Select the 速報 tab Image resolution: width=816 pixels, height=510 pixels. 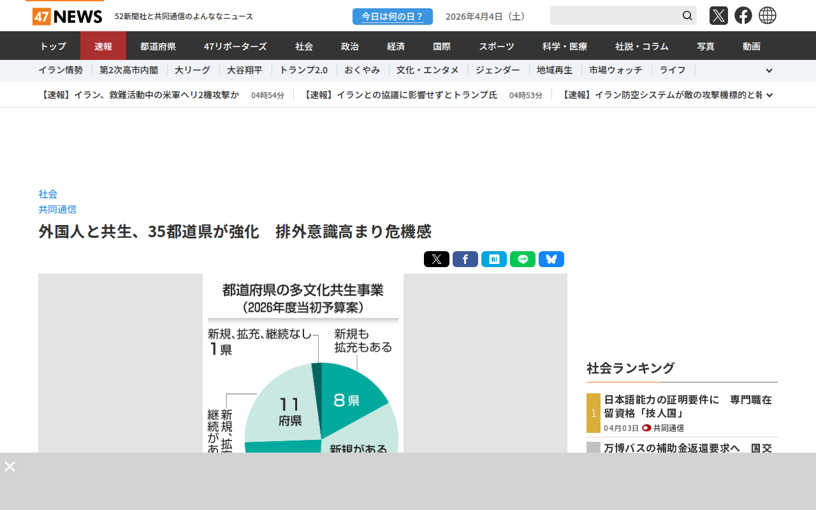[103, 46]
